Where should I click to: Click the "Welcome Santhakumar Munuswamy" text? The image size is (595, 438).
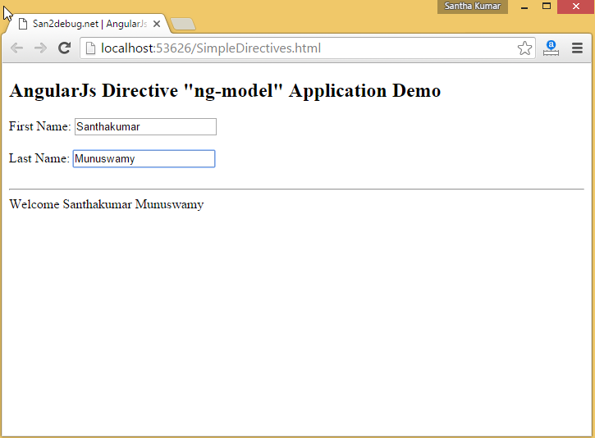pyautogui.click(x=107, y=204)
